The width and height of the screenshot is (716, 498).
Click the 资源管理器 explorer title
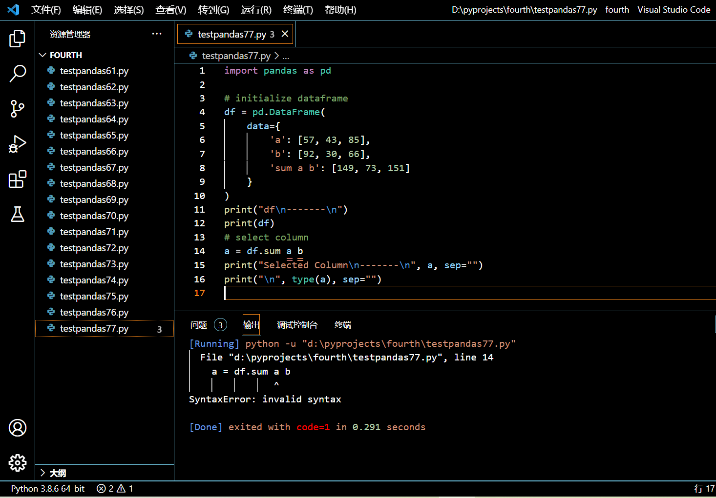(x=70, y=34)
